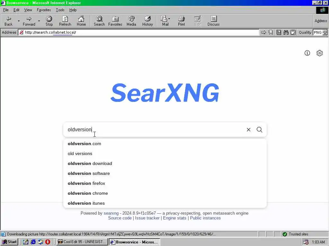Click the Address toolbar label on the right
This screenshot has height=246, width=329.
tap(321, 21)
